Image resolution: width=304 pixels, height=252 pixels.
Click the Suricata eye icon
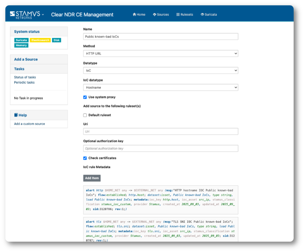(202, 15)
